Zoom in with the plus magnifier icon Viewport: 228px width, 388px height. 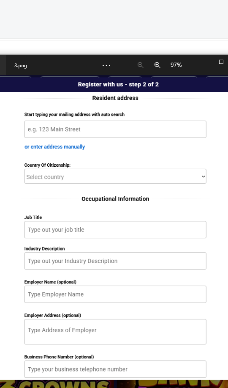tap(157, 65)
